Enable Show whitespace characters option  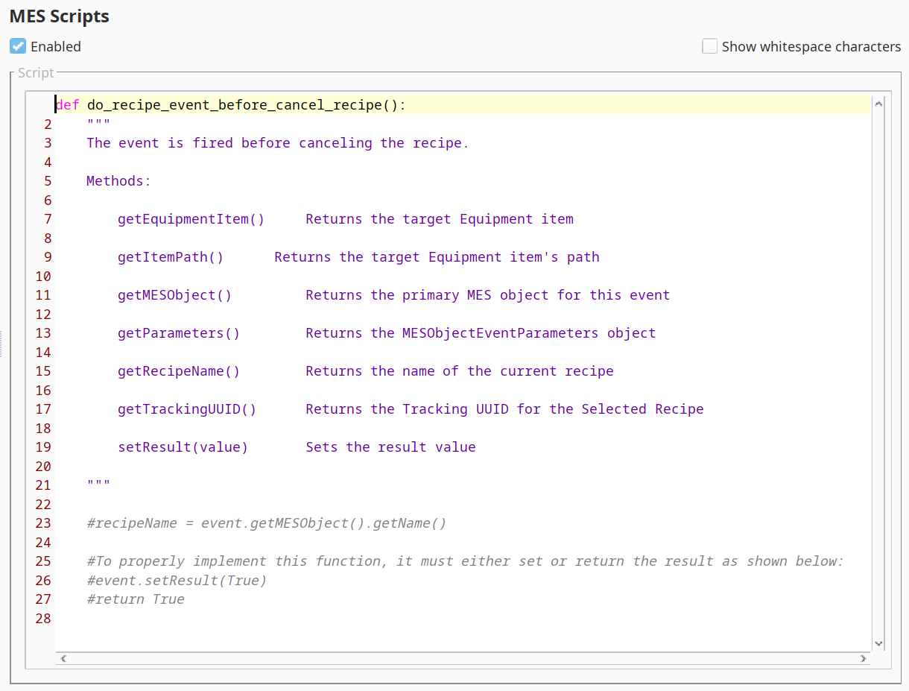(709, 46)
